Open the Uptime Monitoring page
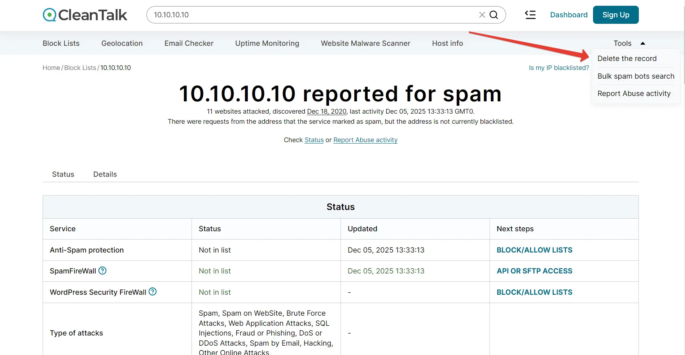 point(267,43)
